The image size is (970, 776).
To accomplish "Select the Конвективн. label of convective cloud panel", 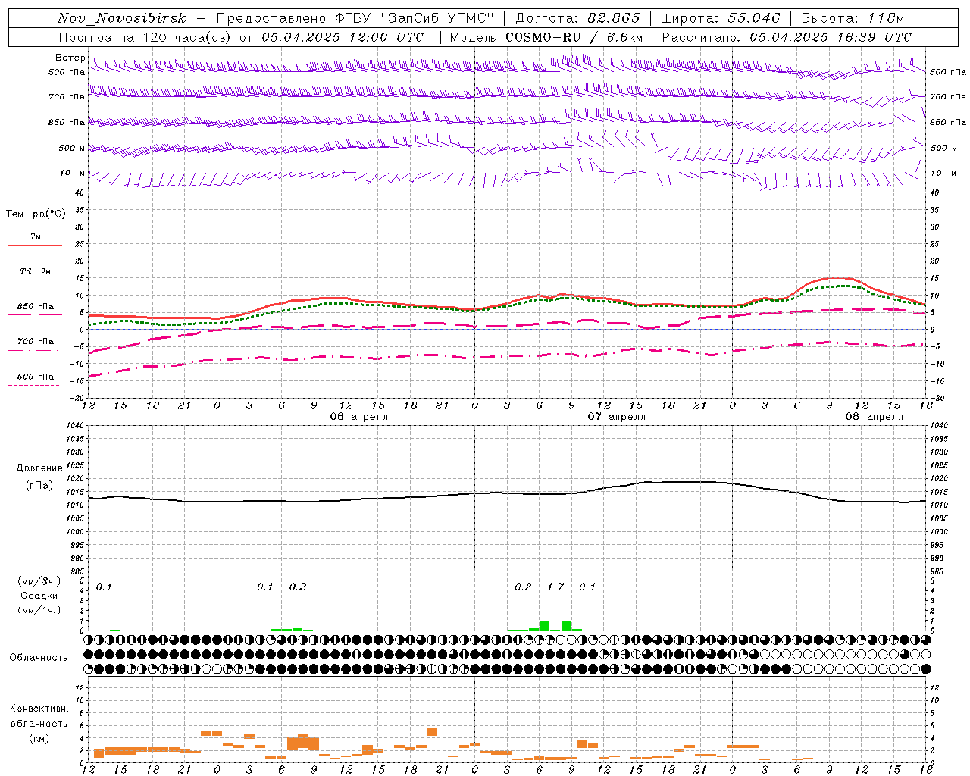I will click(39, 709).
